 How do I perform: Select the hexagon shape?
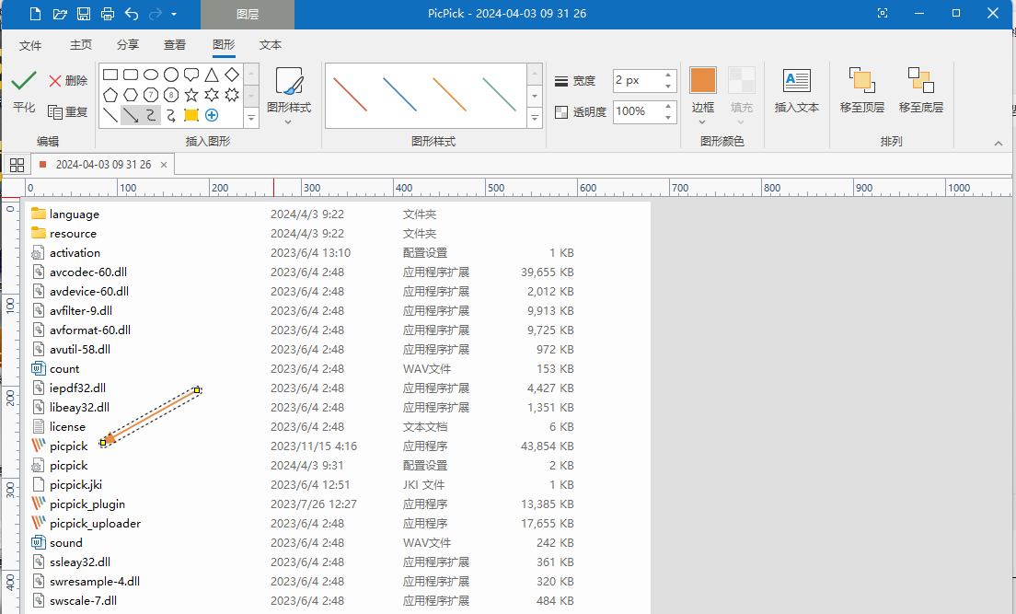[x=131, y=96]
